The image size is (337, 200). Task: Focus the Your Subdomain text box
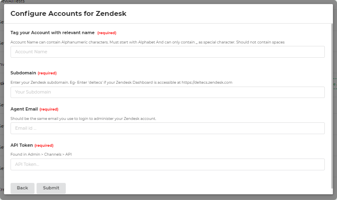click(x=167, y=92)
